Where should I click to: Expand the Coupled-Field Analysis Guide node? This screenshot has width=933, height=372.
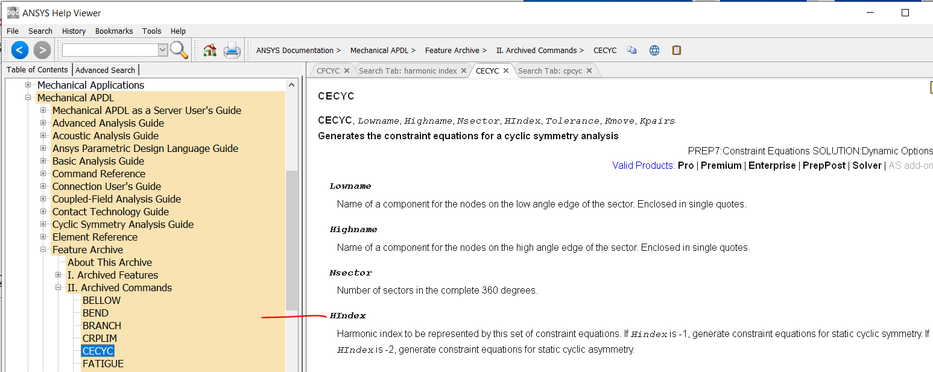pos(43,199)
